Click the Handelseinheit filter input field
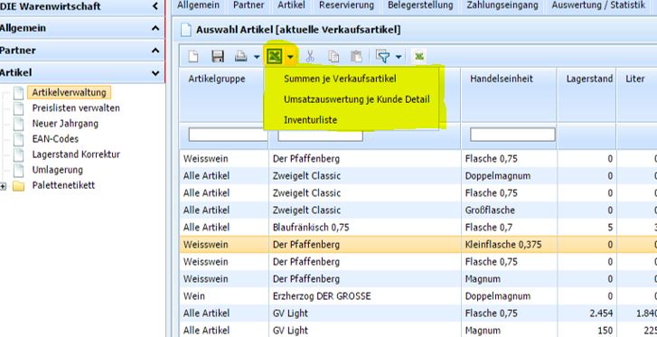 click(512, 135)
